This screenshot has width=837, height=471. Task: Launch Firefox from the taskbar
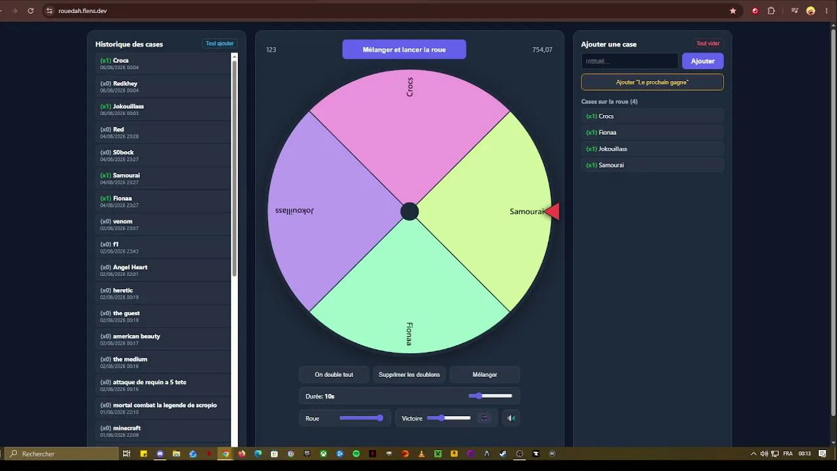point(242,453)
